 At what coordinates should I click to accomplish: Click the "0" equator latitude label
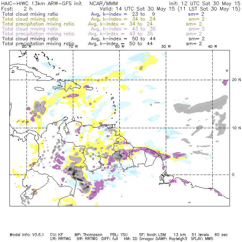[233, 175]
